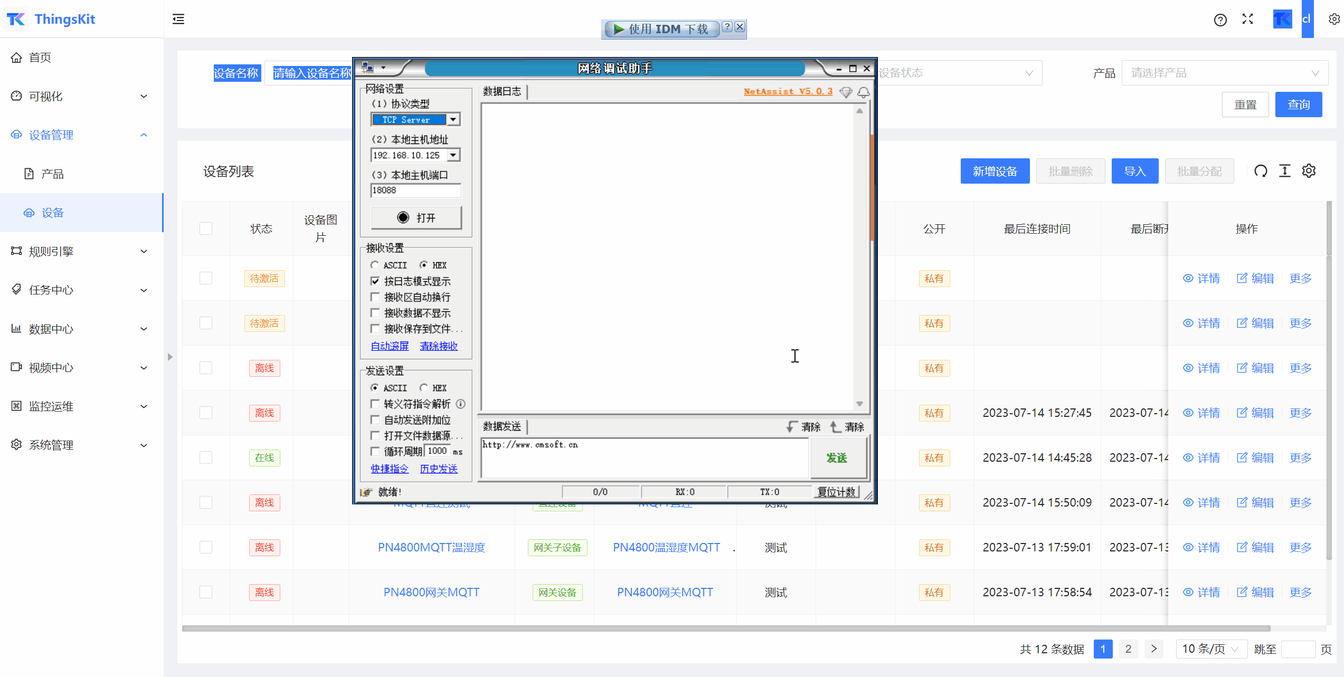Click the data log vertical scrollbar

tap(859, 258)
